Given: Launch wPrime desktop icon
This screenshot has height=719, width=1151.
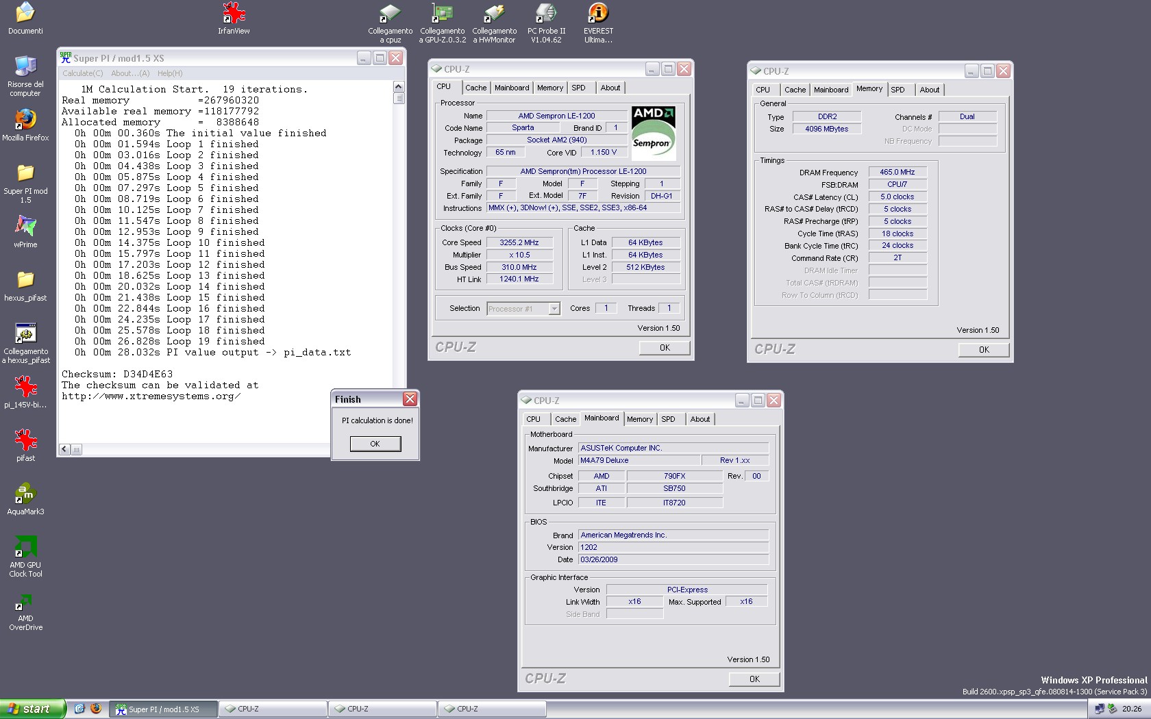Looking at the screenshot, I should (x=25, y=231).
